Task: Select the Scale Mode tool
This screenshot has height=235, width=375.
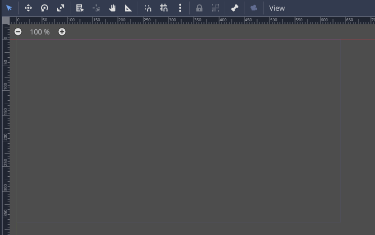Action: coord(61,8)
